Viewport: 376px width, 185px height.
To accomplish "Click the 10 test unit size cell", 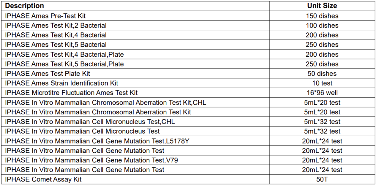I will pos(322,83).
